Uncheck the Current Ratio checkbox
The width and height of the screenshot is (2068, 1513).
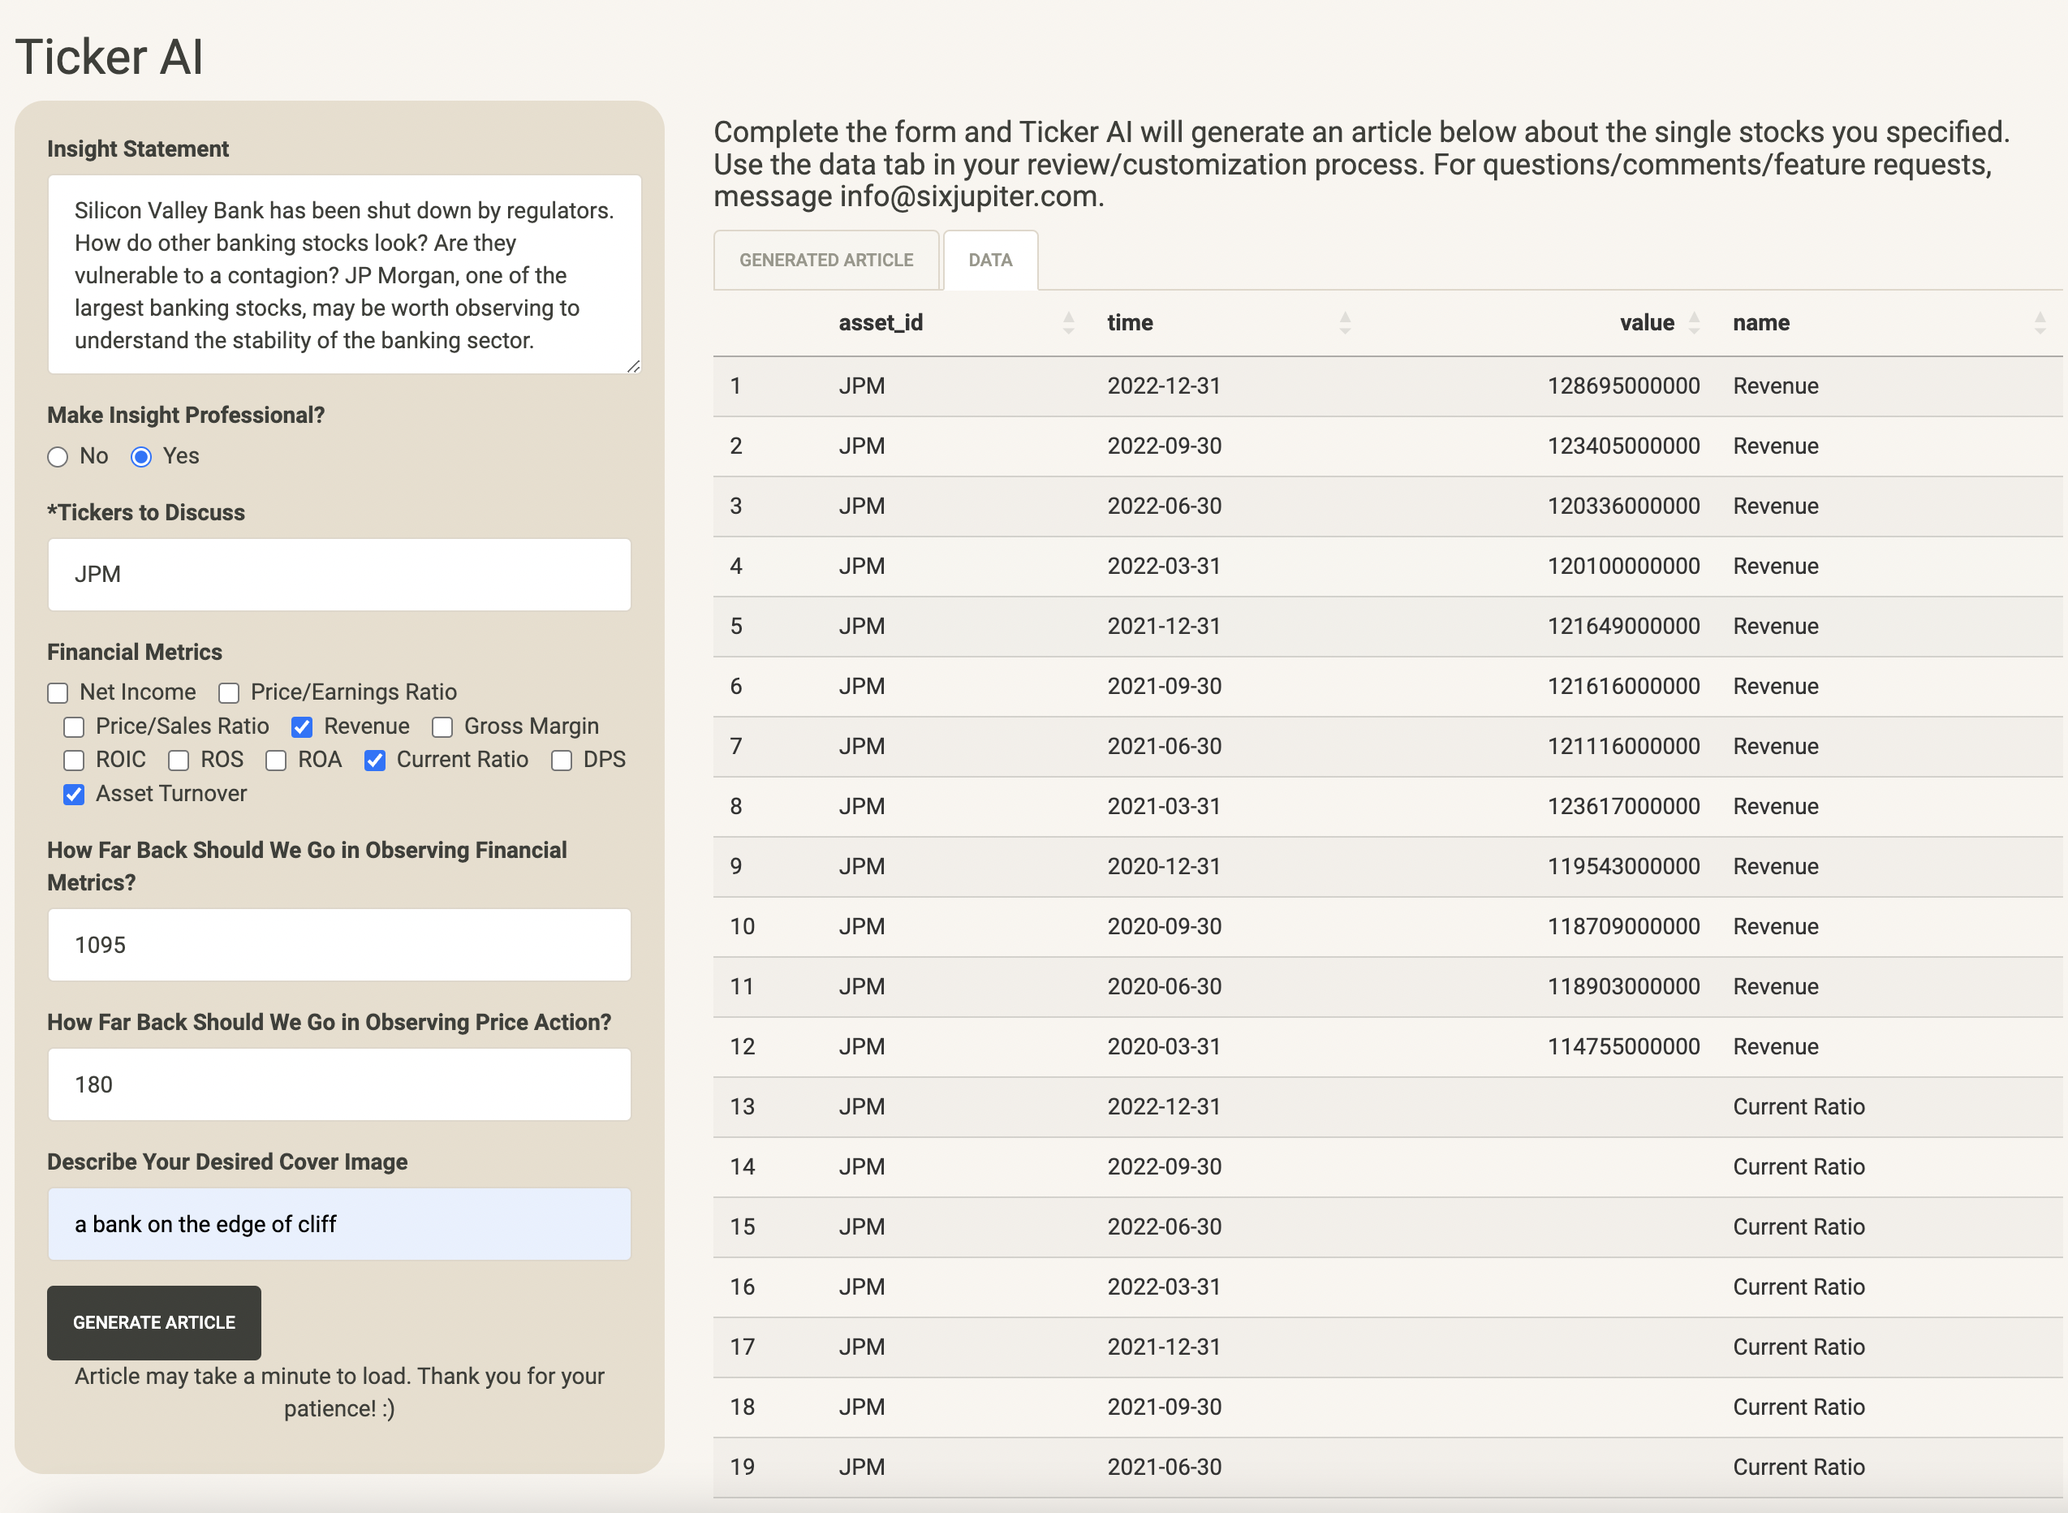point(375,761)
